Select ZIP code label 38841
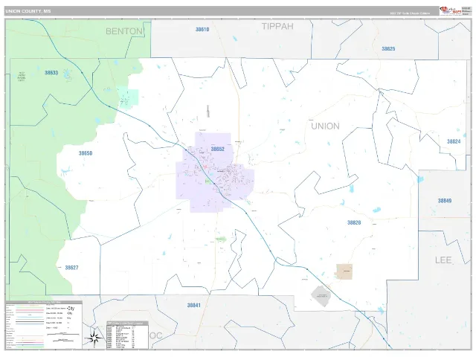 pyautogui.click(x=193, y=305)
